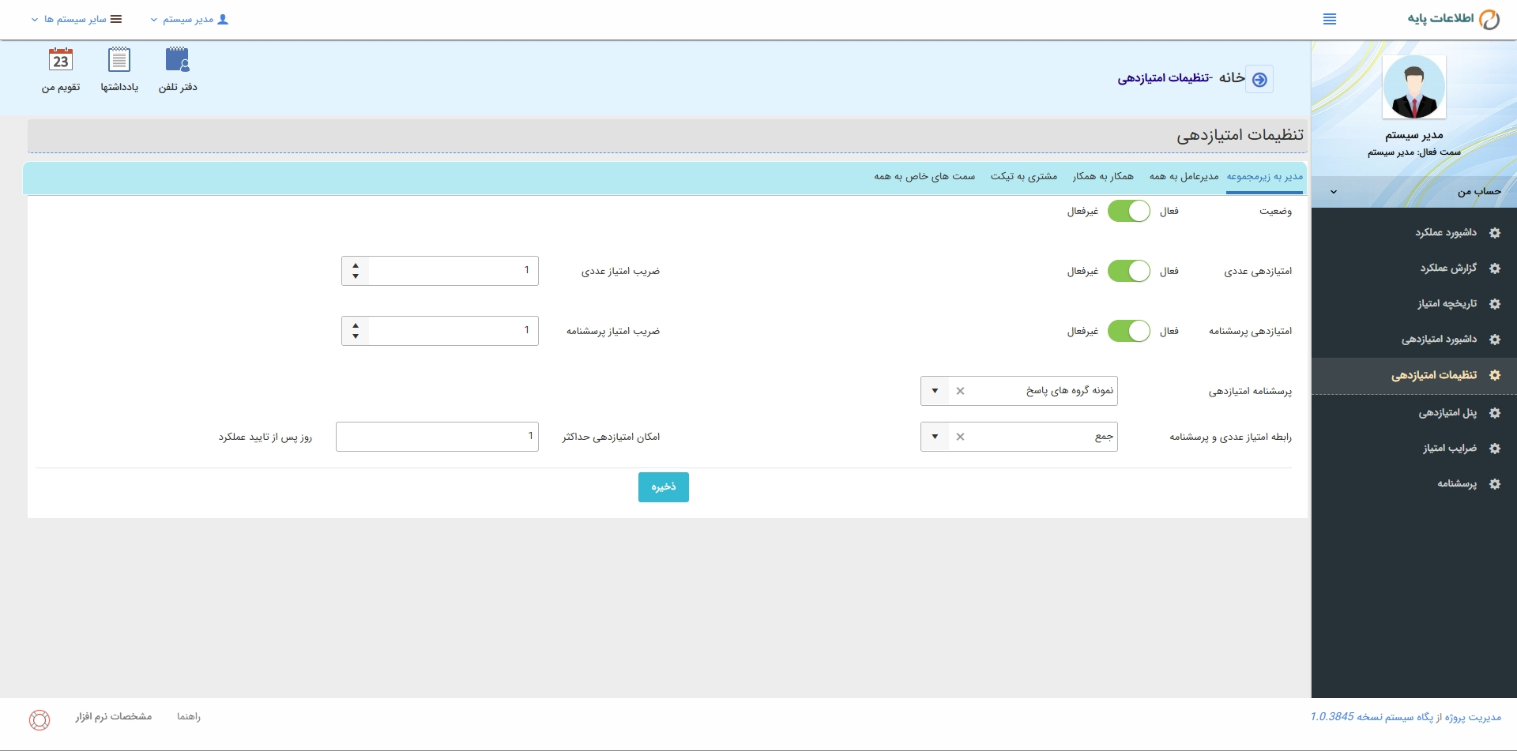Click the ذخیره save button
This screenshot has width=1517, height=751.
pos(664,487)
